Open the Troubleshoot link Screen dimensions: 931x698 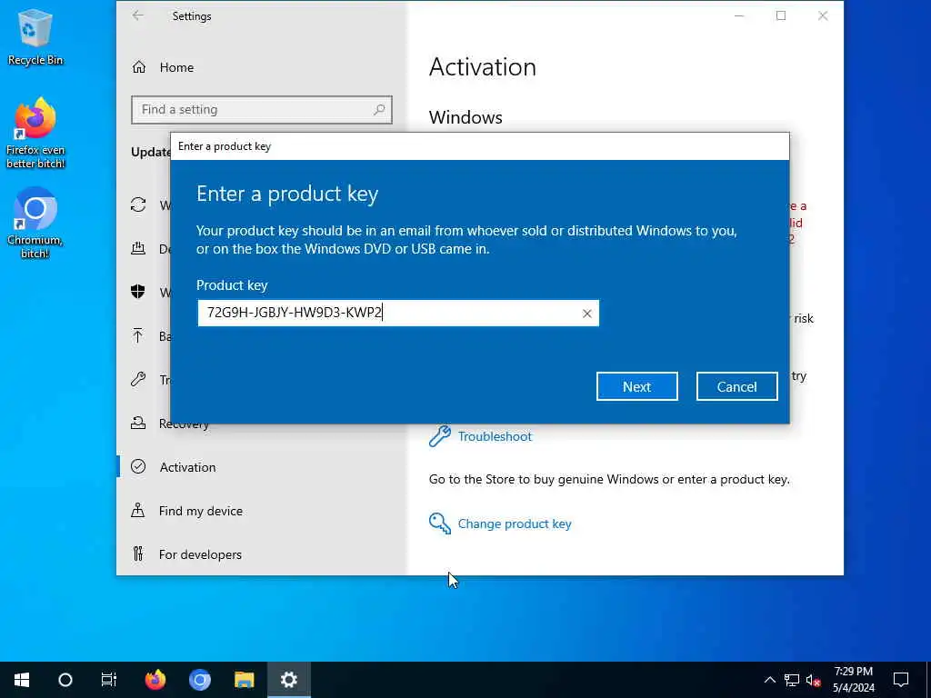tap(495, 436)
